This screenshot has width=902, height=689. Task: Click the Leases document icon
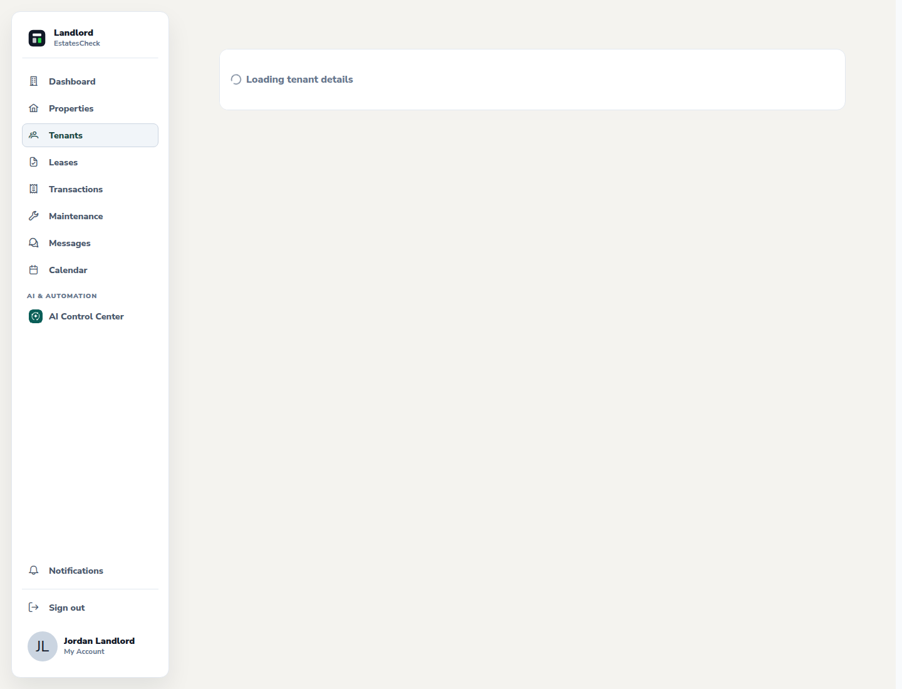pos(34,162)
